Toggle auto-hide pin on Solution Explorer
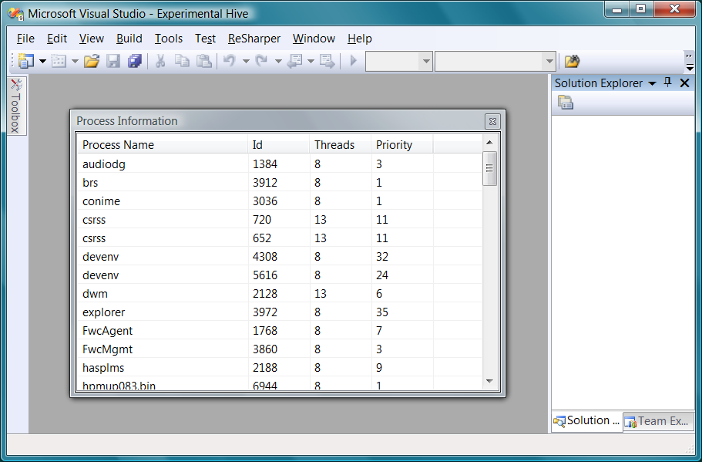Image resolution: width=702 pixels, height=462 pixels. point(667,83)
